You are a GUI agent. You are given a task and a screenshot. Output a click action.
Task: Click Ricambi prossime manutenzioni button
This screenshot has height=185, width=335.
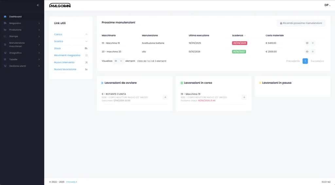[x=301, y=23]
